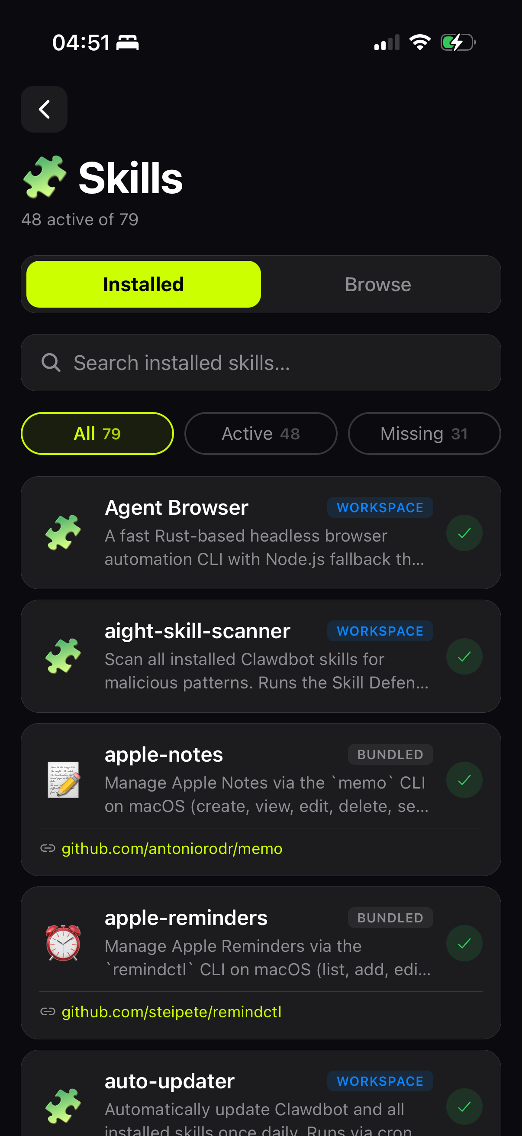Switch to the Browse tab
Image resolution: width=522 pixels, height=1136 pixels.
tap(377, 285)
